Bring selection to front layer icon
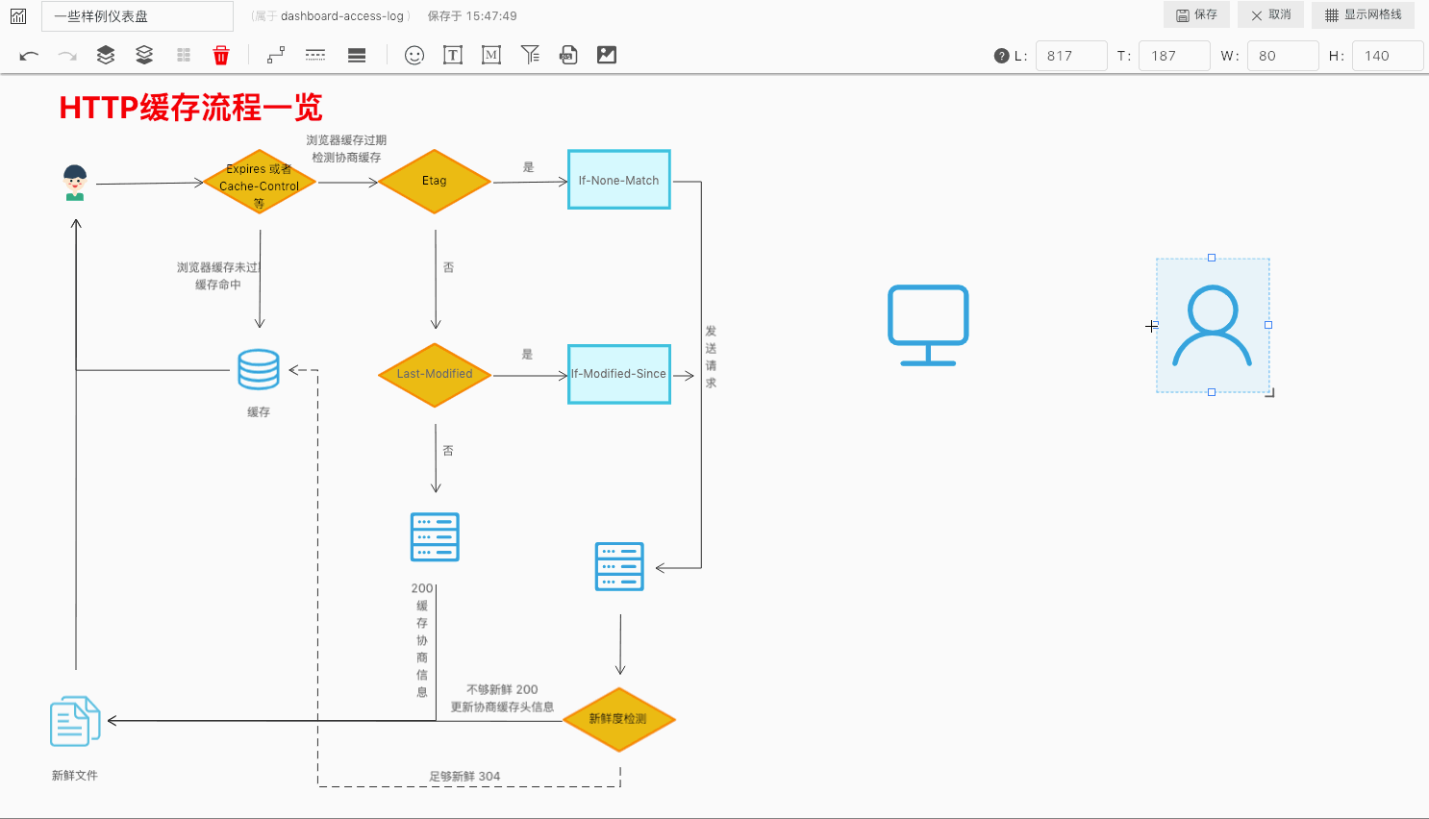The height and width of the screenshot is (819, 1429). point(106,56)
